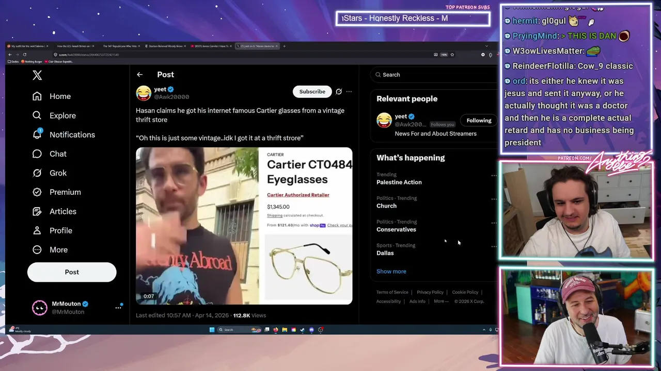Open Firefox from the taskbar
The image size is (661, 371).
click(x=276, y=330)
